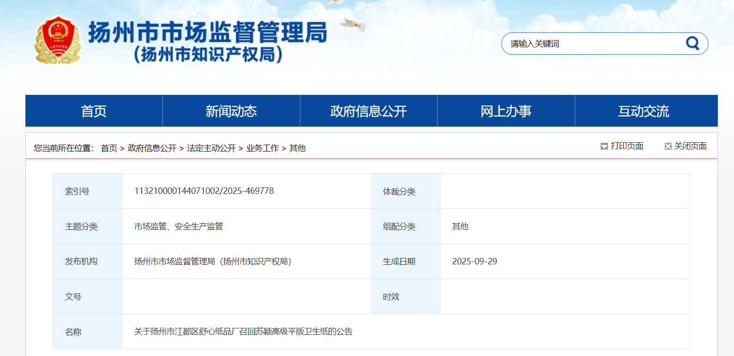The height and width of the screenshot is (356, 734).
Task: Click 首页 in the breadcrumb trail
Action: pyautogui.click(x=109, y=148)
